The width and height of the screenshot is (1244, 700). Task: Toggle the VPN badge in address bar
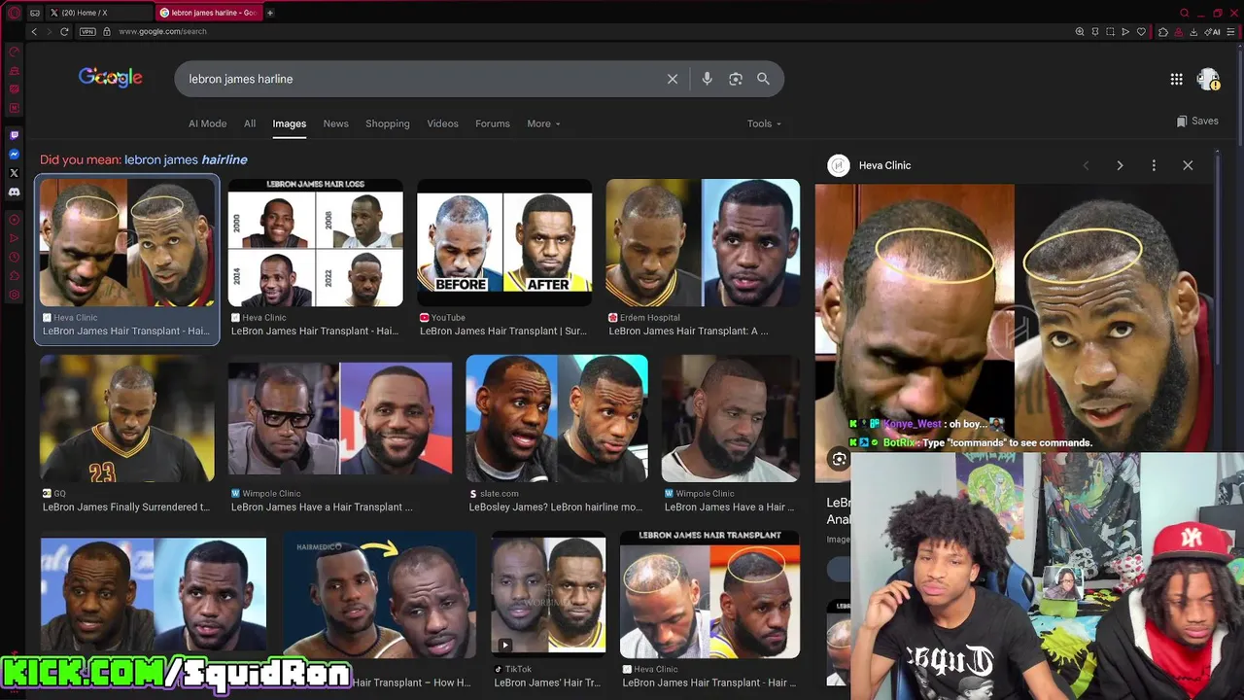[87, 31]
